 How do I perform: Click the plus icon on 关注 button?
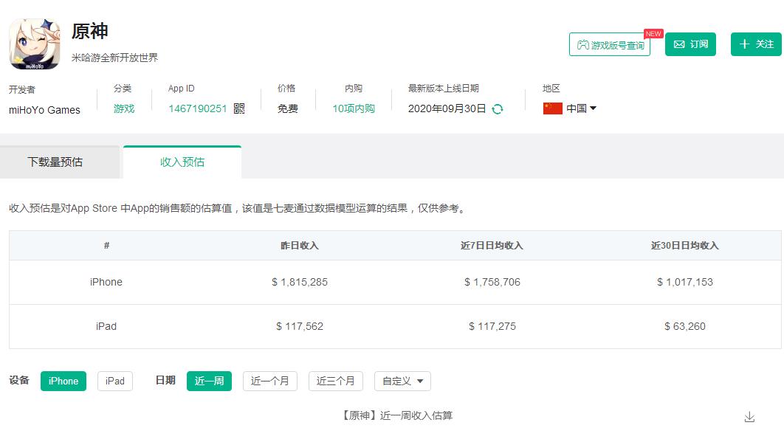click(x=744, y=44)
